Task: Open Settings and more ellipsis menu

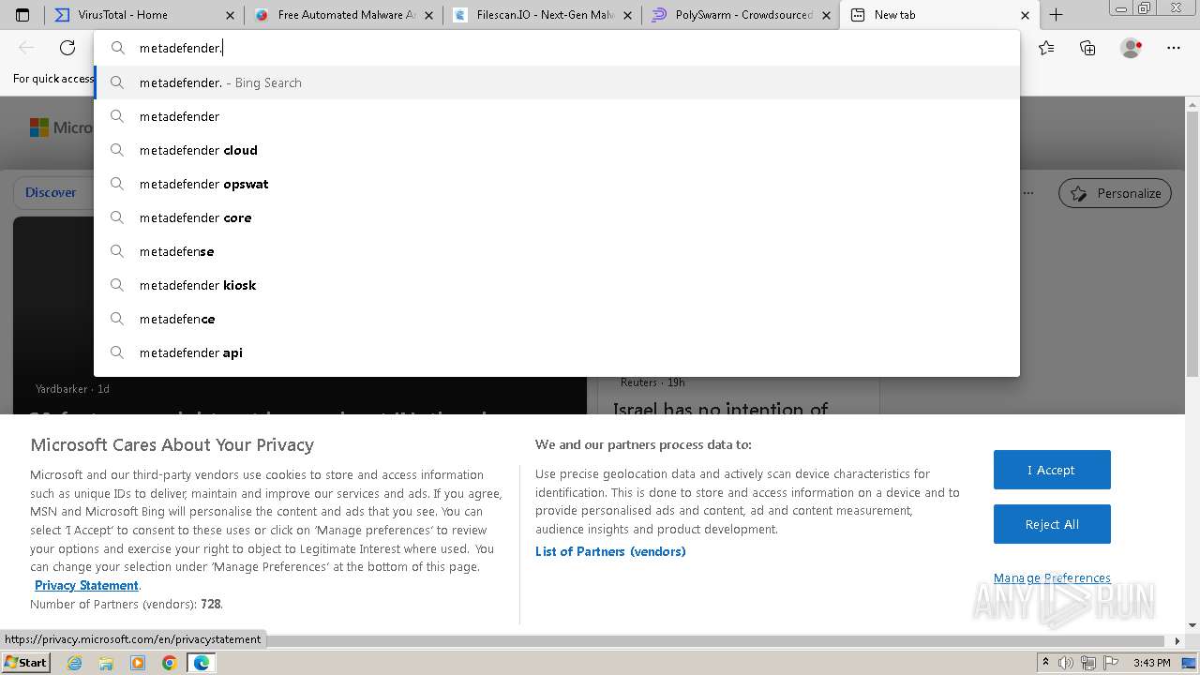Action: coord(1174,48)
